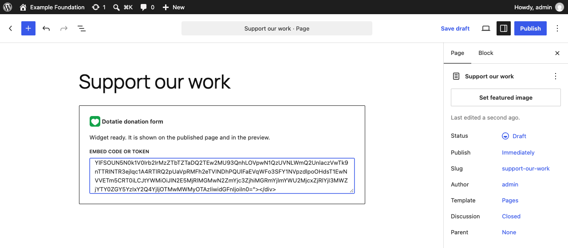Change the Pages template
Screen dimensions: 568x248
pos(510,200)
